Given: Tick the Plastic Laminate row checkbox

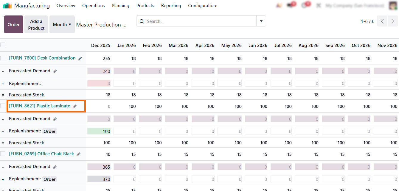Looking at the screenshot, I should pos(3,106).
